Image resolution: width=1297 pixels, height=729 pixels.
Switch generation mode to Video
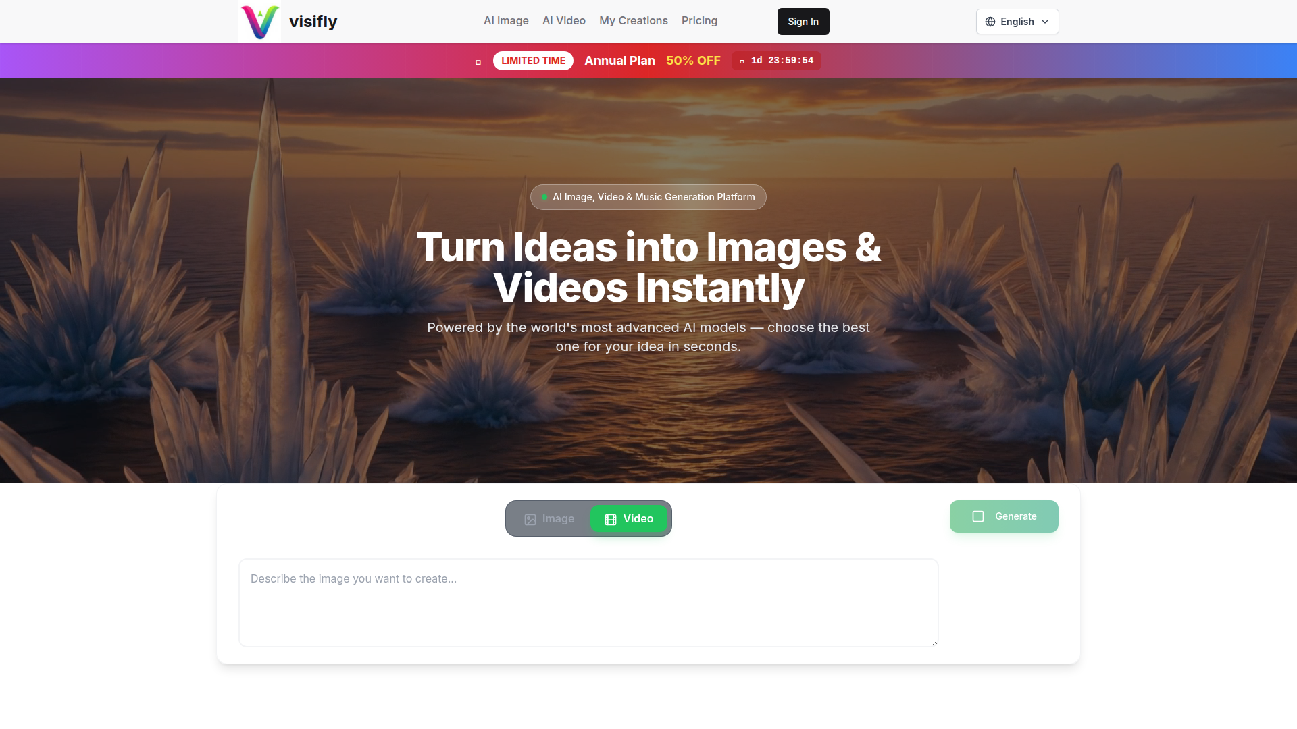629,519
